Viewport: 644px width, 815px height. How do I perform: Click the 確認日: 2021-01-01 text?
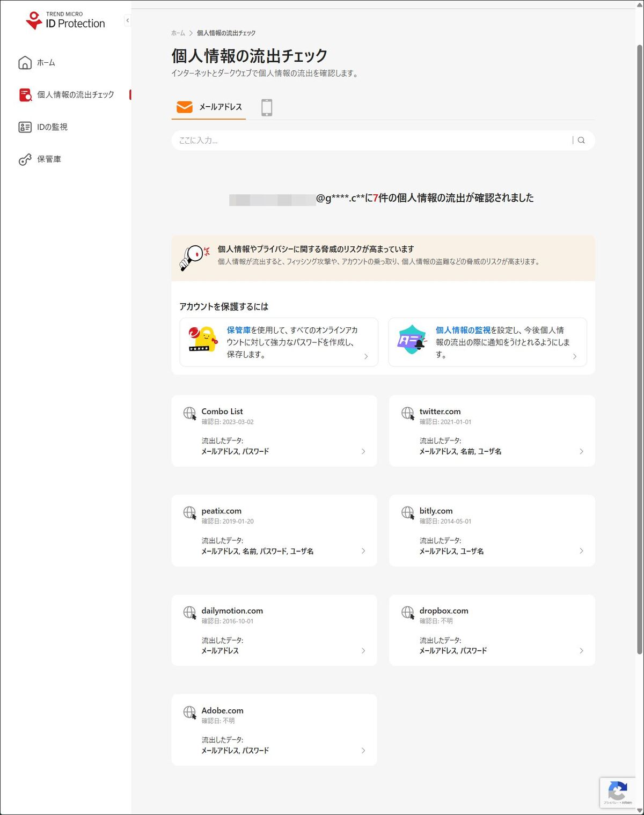pos(445,422)
